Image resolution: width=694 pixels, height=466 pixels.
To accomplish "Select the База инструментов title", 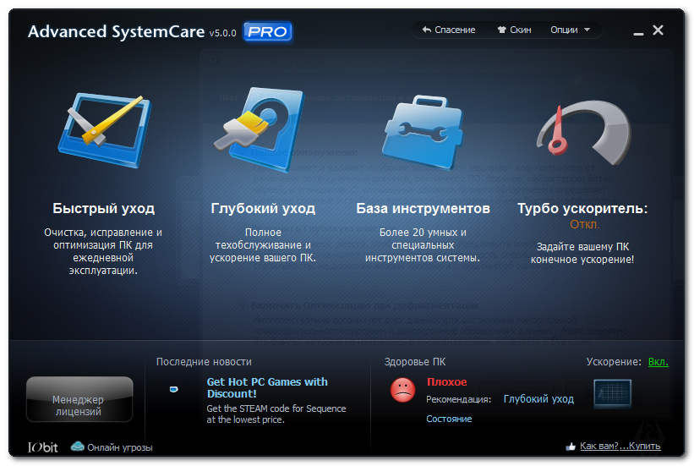I will tap(424, 208).
